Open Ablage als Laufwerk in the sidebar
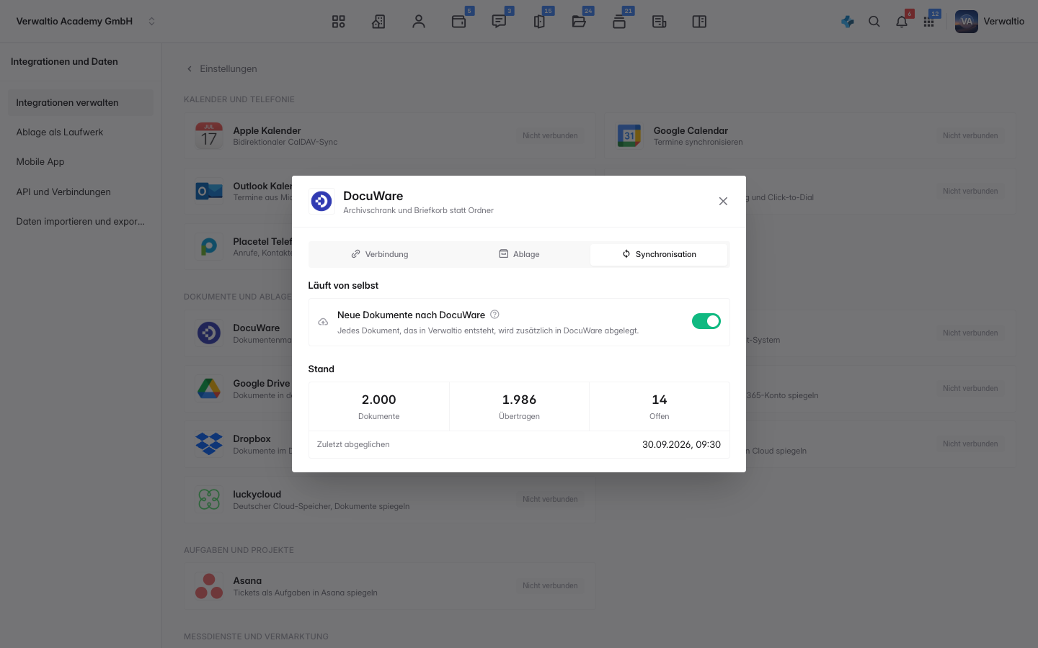 [x=81, y=132]
